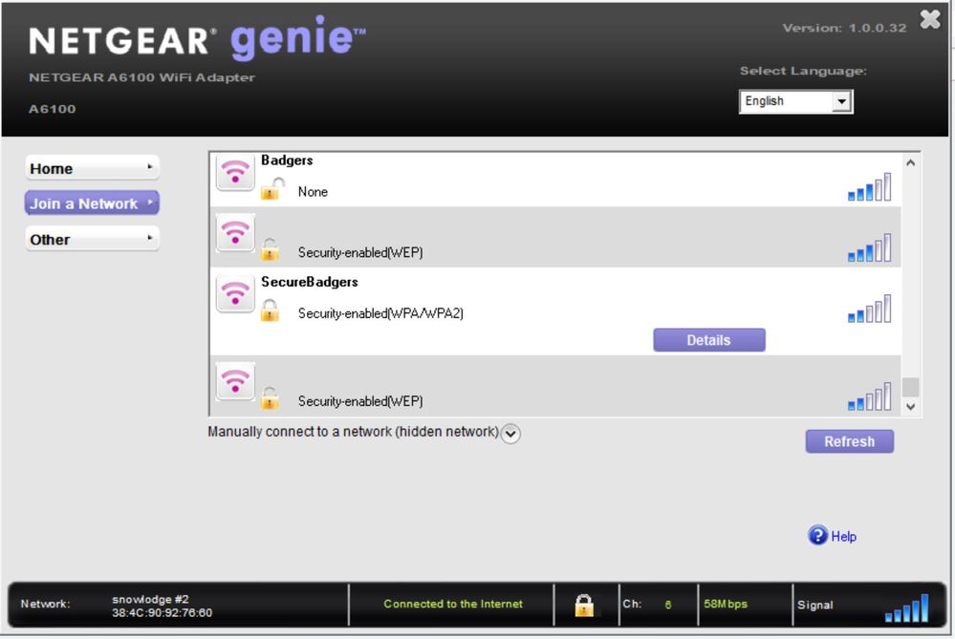Click the WiFi icon for SecureBadgers network
Image resolution: width=955 pixels, height=639 pixels.
(x=235, y=294)
